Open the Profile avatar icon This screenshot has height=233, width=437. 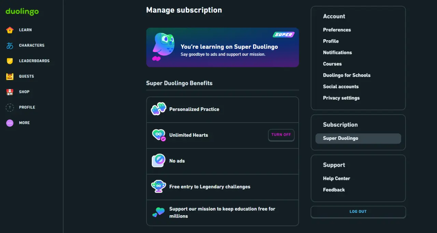click(10, 107)
